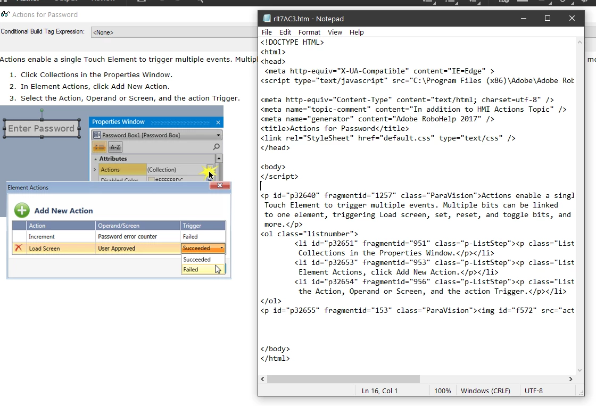Click the Conditional Build Tag Expression <None> field

[x=174, y=32]
